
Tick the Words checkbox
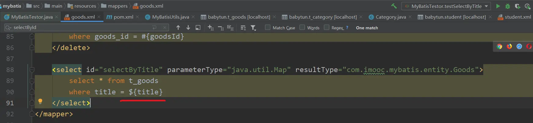pyautogui.click(x=302, y=27)
